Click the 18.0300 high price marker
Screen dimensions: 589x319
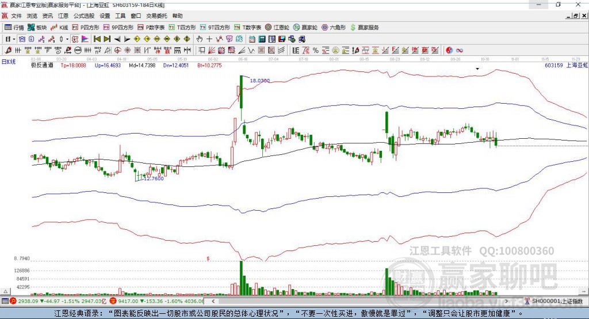260,81
